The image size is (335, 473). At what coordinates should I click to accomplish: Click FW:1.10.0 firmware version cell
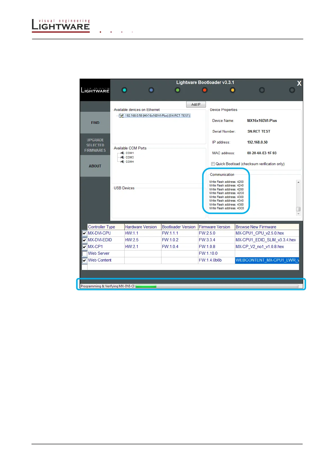coord(217,253)
